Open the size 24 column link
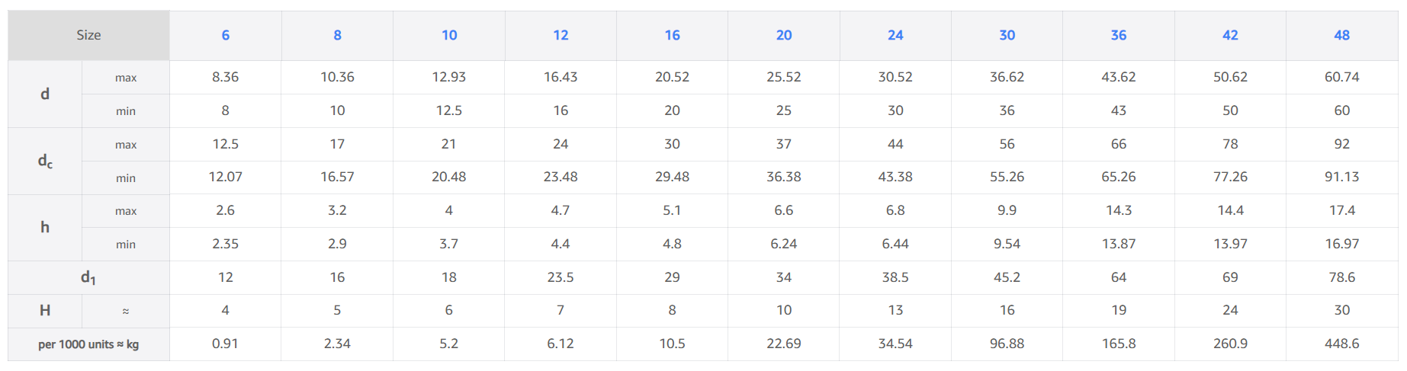The height and width of the screenshot is (371, 1407). tap(895, 35)
